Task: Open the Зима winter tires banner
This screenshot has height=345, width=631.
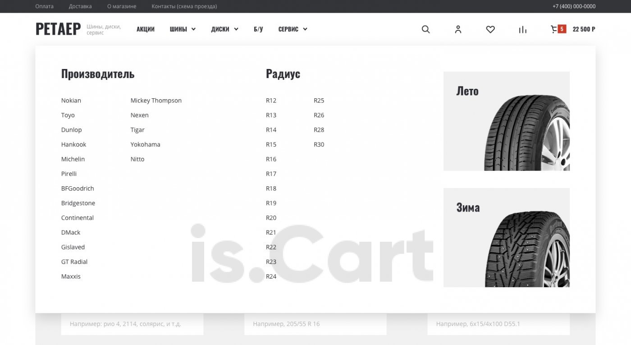Action: (x=506, y=237)
